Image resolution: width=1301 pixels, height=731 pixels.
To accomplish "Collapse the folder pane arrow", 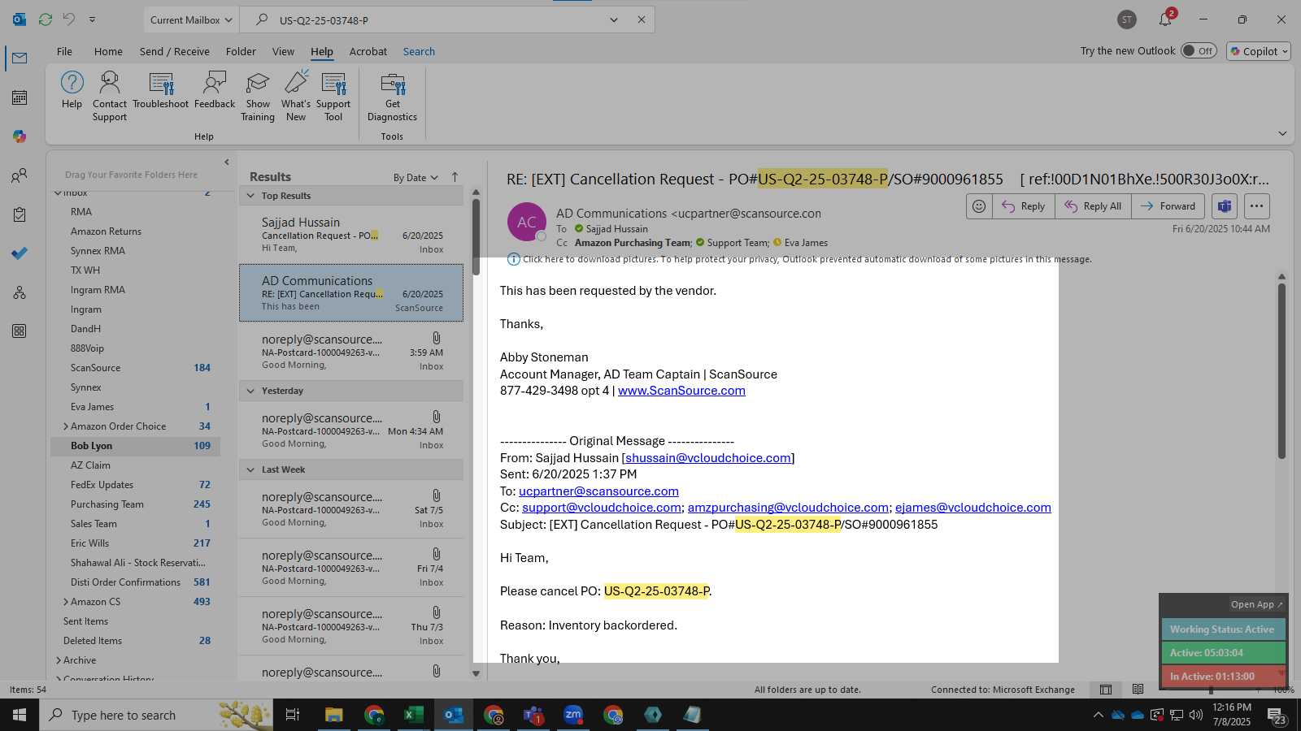I will (227, 162).
